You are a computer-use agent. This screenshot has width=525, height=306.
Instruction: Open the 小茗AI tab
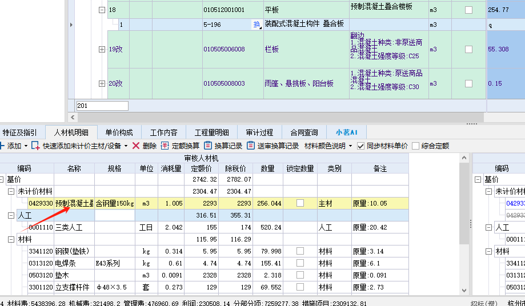pos(347,133)
